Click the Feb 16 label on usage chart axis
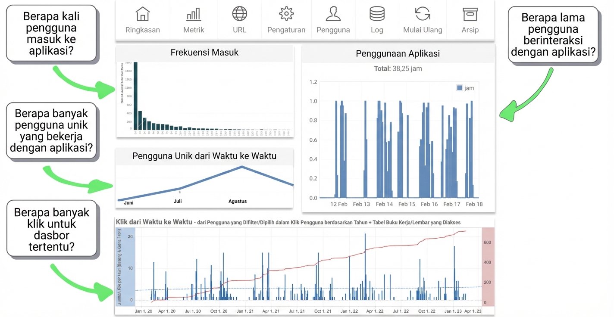The image size is (614, 317). [429, 204]
